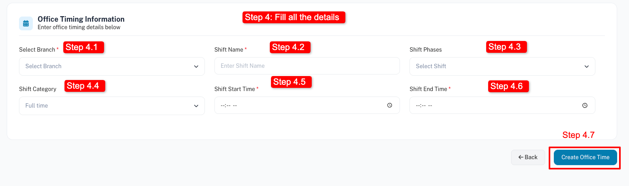Click the Step 4.2 annotation label
The width and height of the screenshot is (629, 186).
(x=290, y=47)
